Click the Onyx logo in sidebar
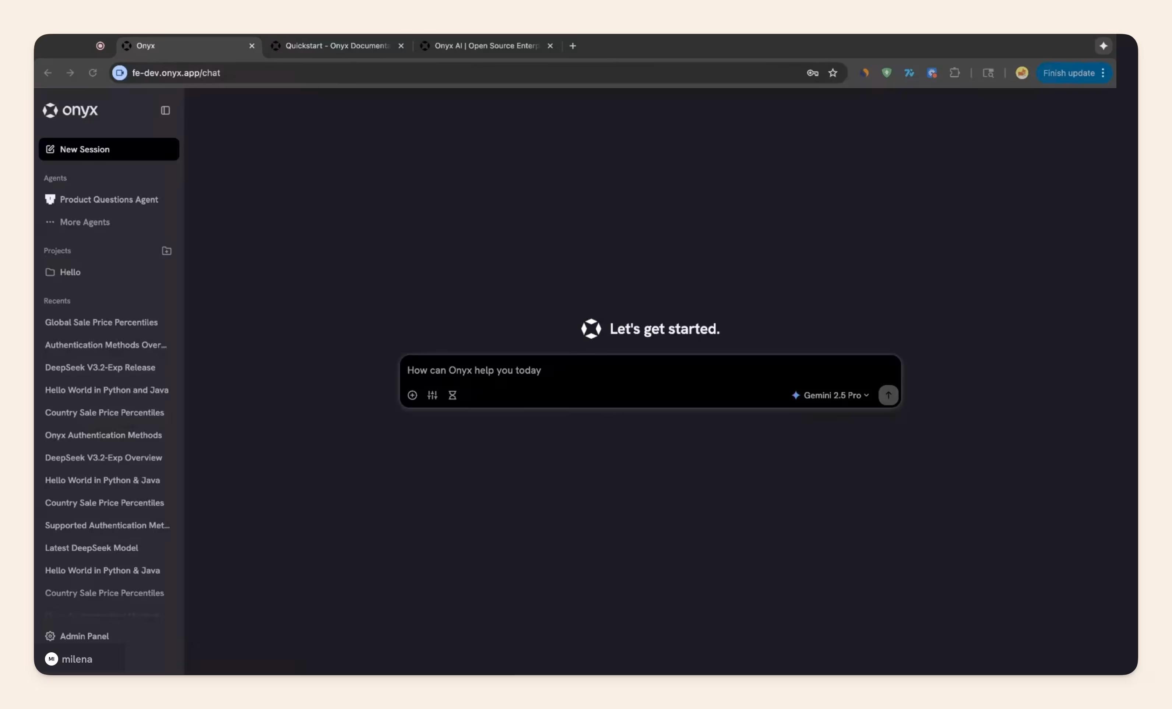Viewport: 1172px width, 709px height. pyautogui.click(x=70, y=110)
